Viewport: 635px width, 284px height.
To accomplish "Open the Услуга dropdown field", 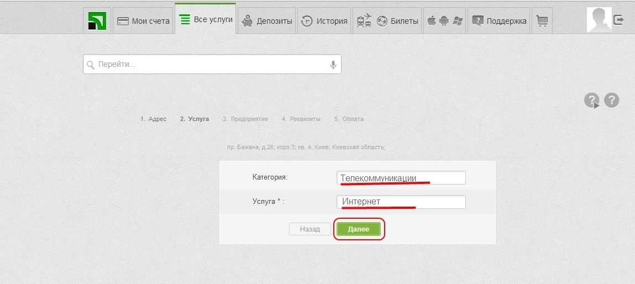I will pos(401,202).
